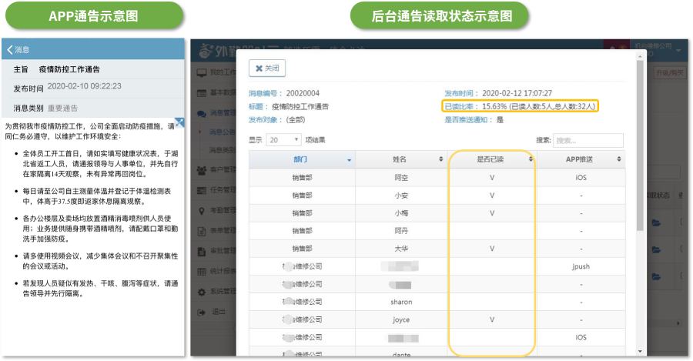The height and width of the screenshot is (361, 693).
Task: Open the 统计报表 table grid icon
Action: click(202, 272)
